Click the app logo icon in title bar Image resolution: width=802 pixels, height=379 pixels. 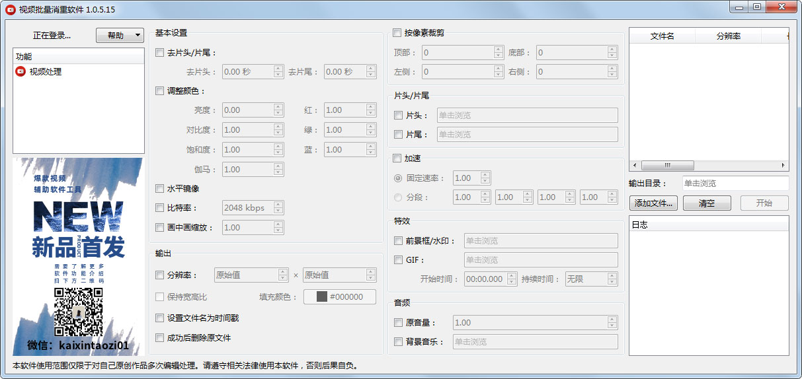click(10, 9)
